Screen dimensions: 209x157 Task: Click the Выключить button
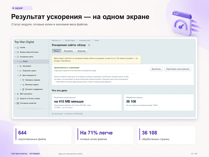pos(156,69)
